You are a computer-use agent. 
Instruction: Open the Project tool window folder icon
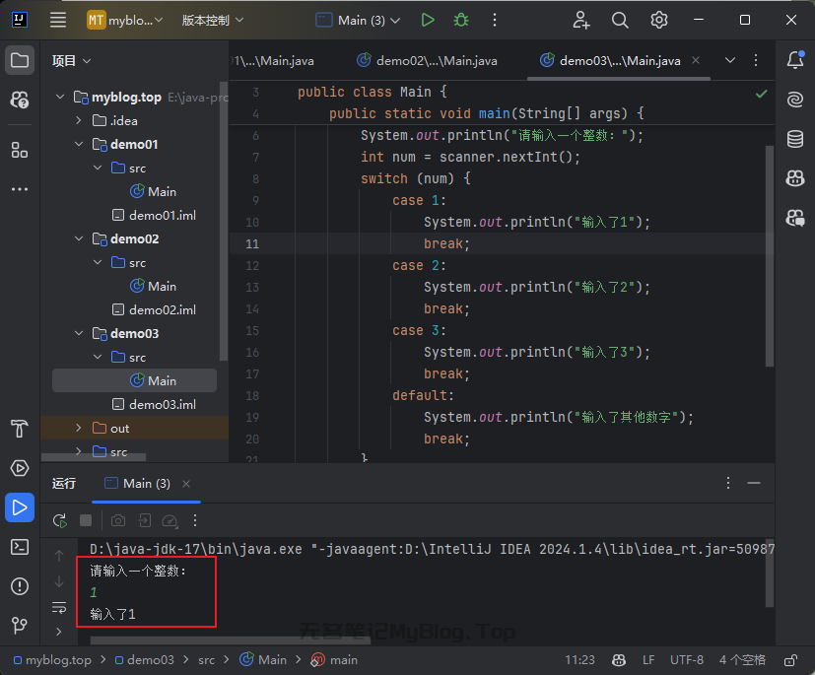point(20,60)
